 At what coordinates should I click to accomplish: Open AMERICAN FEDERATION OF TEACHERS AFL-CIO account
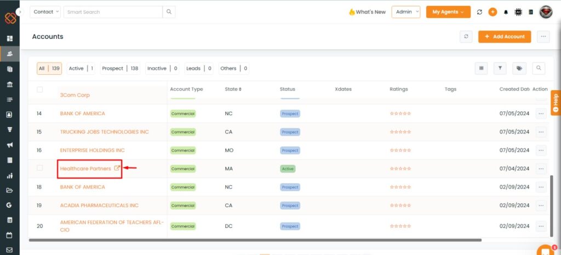pos(112,226)
